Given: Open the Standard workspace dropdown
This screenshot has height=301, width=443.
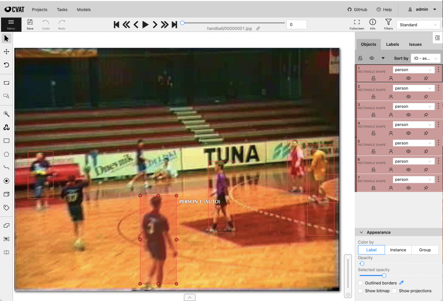Looking at the screenshot, I should pos(418,25).
